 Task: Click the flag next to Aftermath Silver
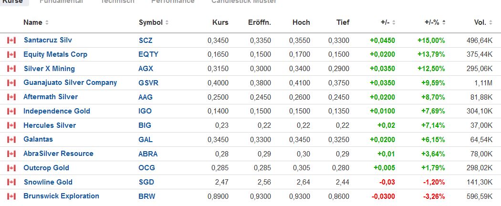[x=11, y=97]
